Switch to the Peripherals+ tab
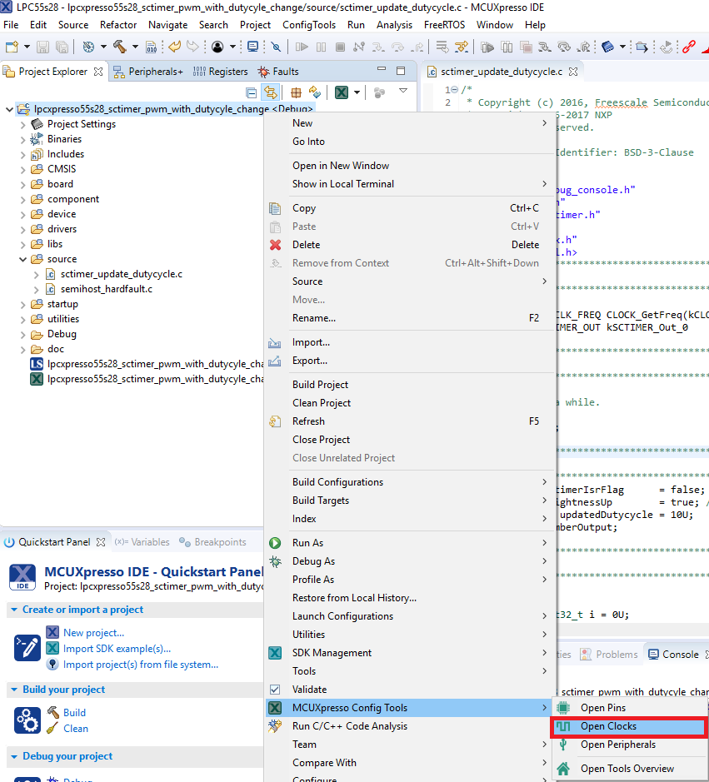The width and height of the screenshot is (709, 782). click(148, 72)
